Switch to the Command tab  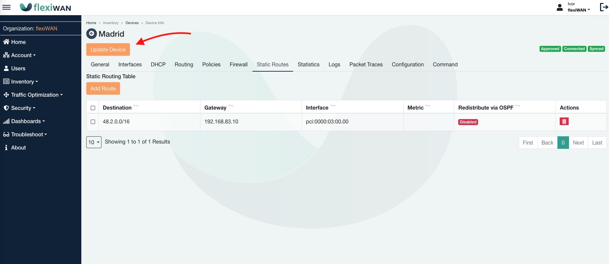click(x=445, y=65)
